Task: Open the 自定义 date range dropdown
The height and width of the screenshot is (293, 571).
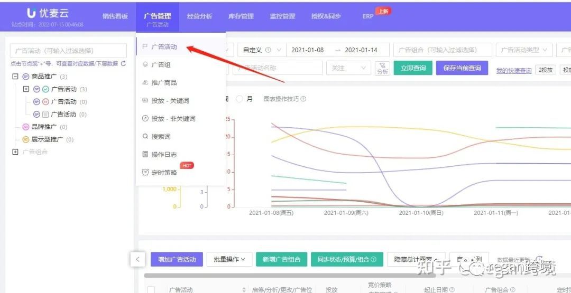Action: click(x=262, y=50)
